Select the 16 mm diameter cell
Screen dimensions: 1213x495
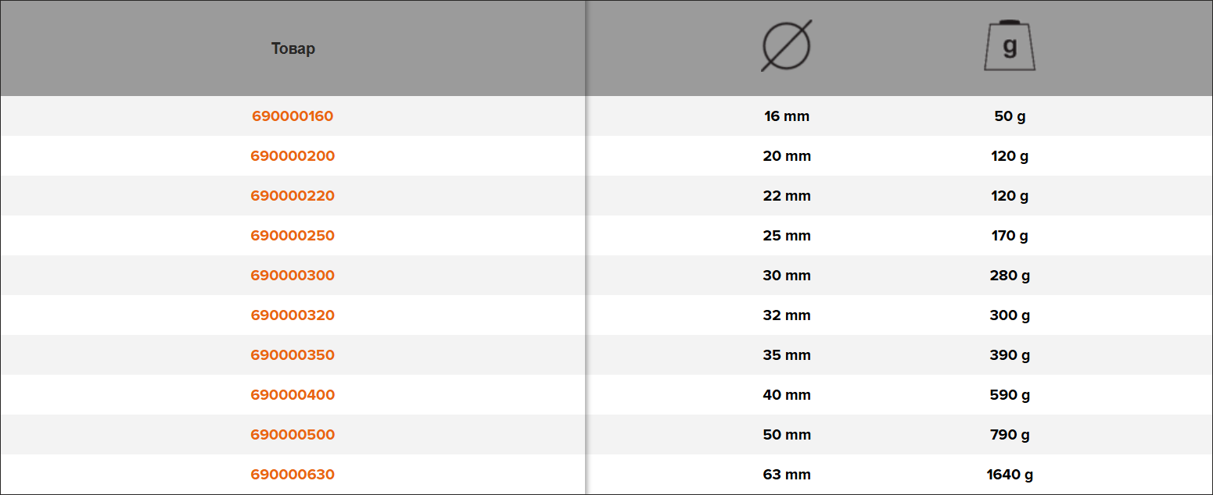point(787,116)
